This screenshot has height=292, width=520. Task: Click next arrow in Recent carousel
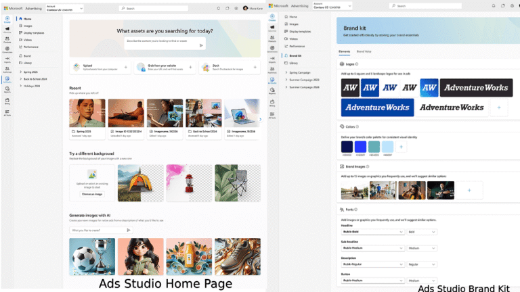260,119
